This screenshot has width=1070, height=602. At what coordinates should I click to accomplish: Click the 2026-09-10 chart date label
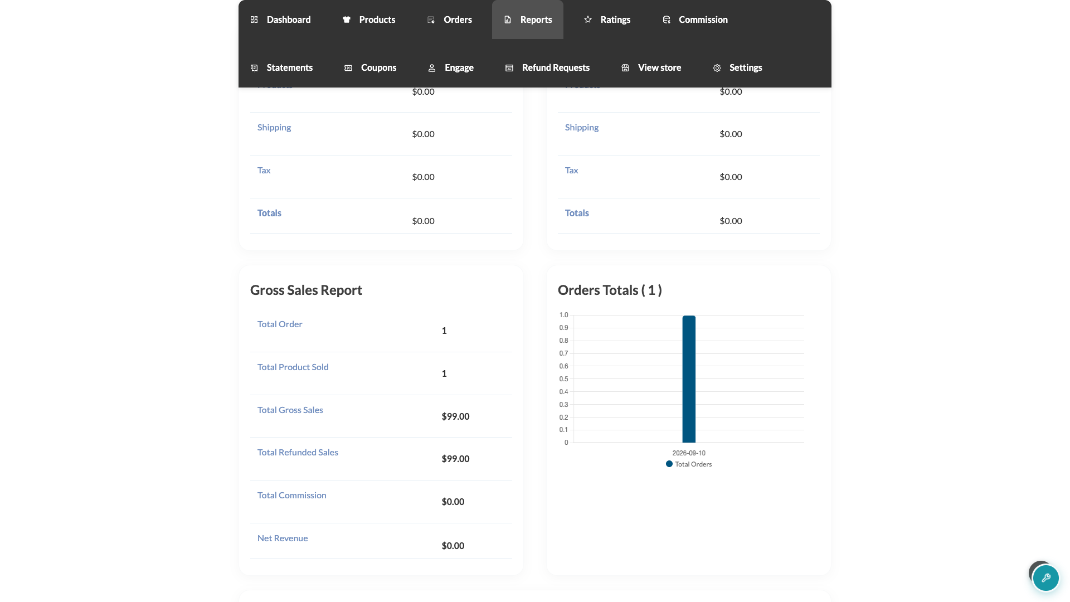(689, 453)
